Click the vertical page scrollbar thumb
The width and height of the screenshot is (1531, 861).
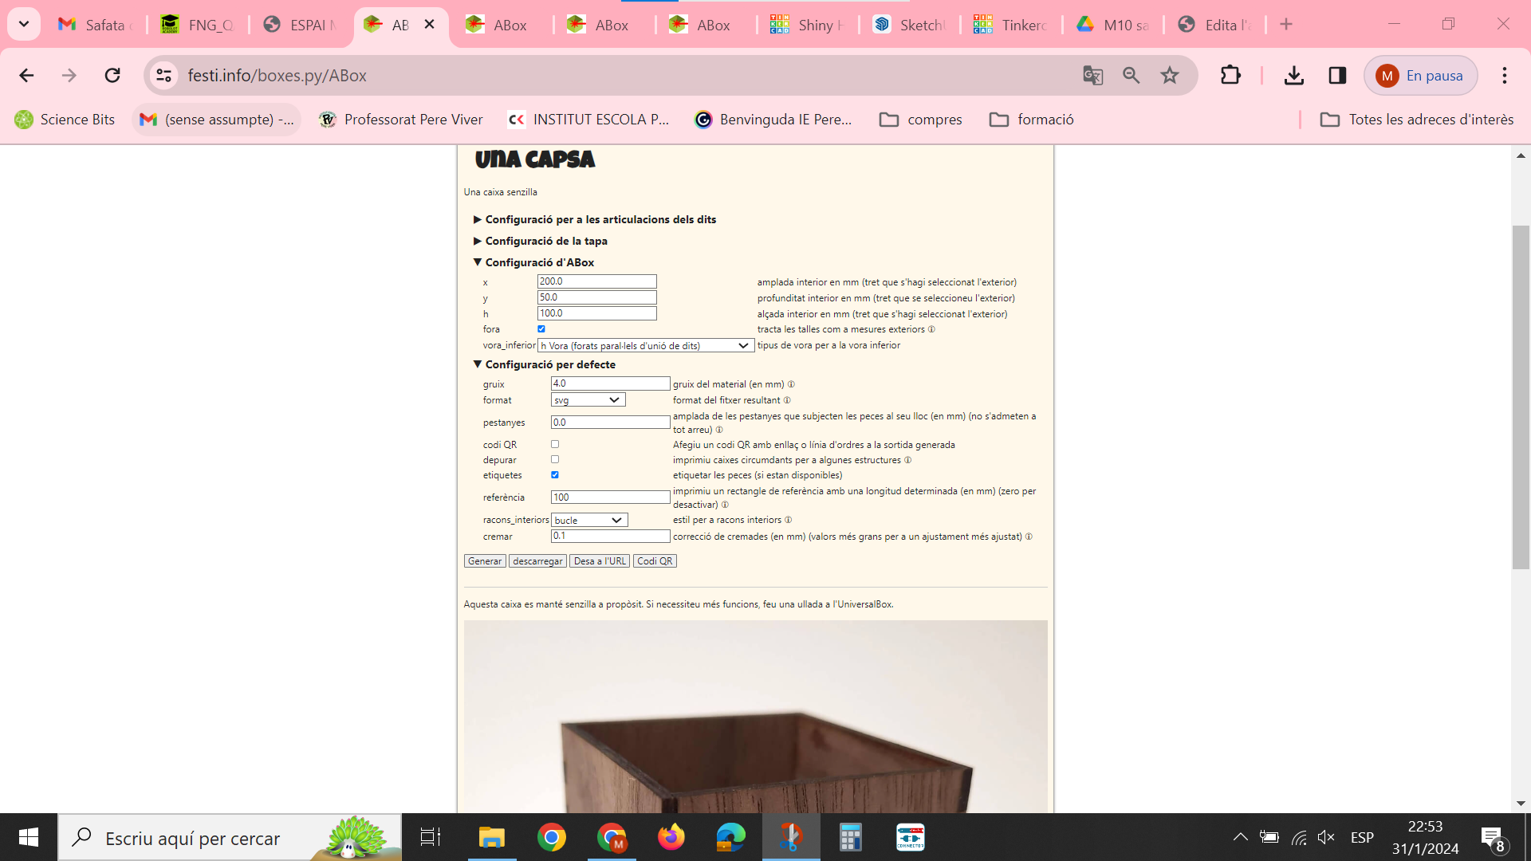[1521, 399]
